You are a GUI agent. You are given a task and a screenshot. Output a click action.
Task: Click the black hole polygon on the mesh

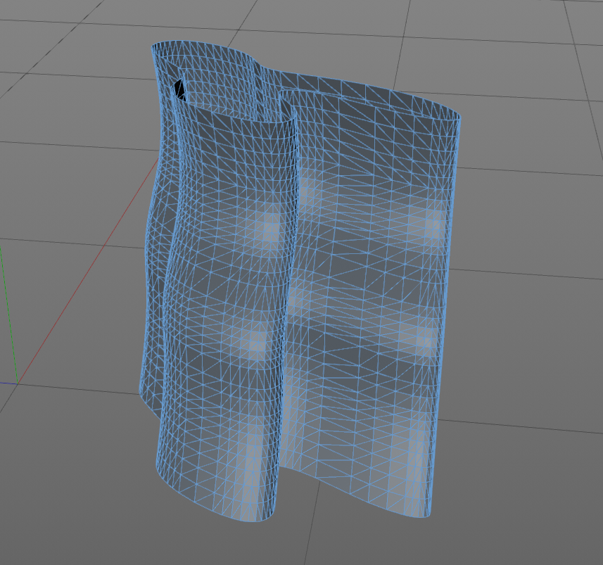point(179,90)
